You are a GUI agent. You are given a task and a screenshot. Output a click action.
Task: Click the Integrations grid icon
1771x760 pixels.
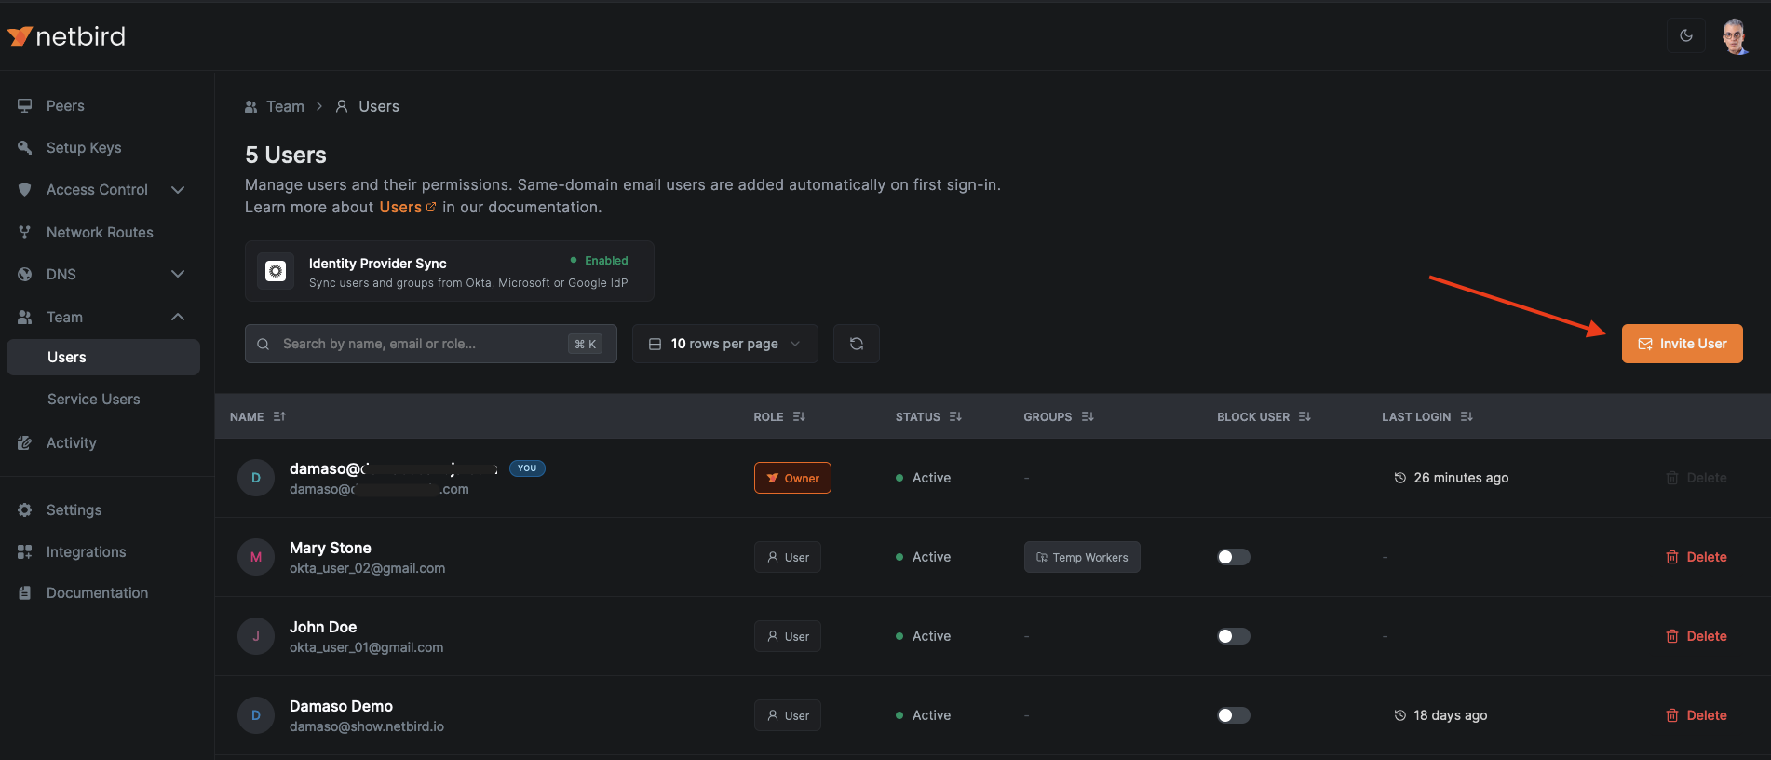pos(25,552)
